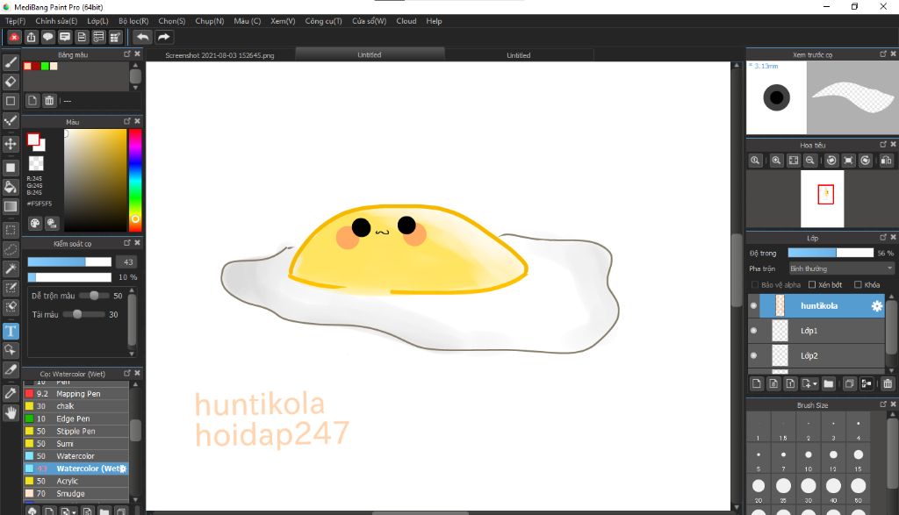Viewport: 899px width, 515px height.
Task: Click the Redo arrow in toolbar
Action: point(163,37)
